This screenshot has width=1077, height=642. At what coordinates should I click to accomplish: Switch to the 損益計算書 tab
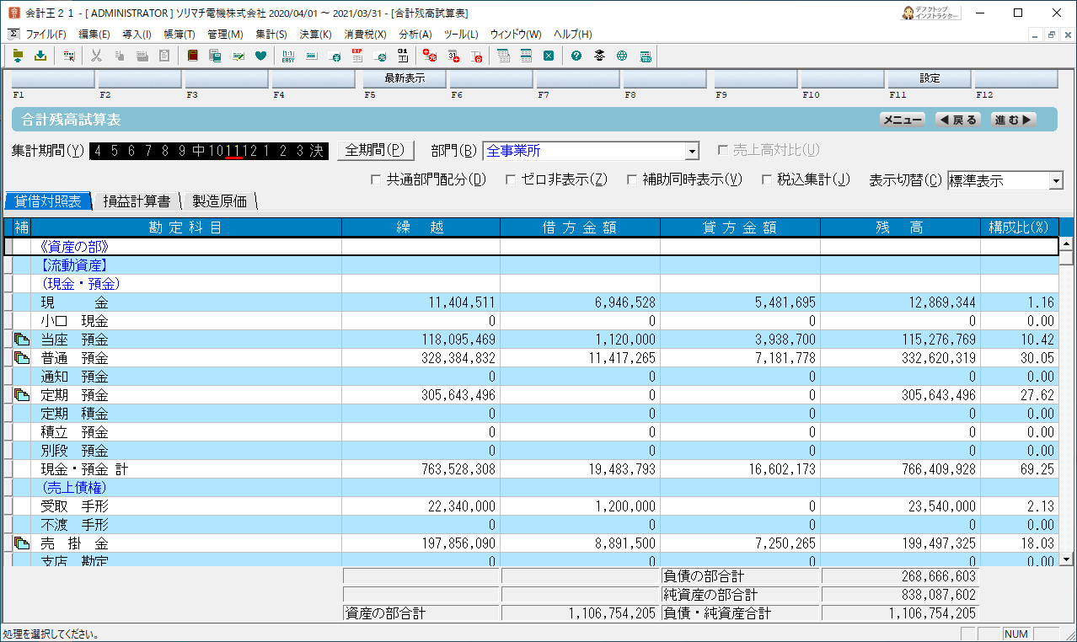pyautogui.click(x=137, y=201)
